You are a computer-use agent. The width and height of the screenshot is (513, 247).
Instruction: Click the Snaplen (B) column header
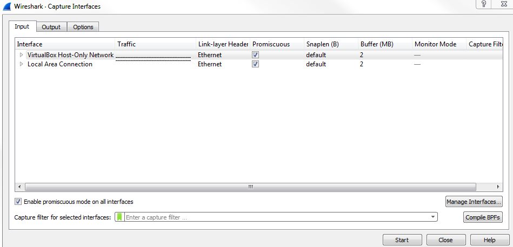(331, 44)
